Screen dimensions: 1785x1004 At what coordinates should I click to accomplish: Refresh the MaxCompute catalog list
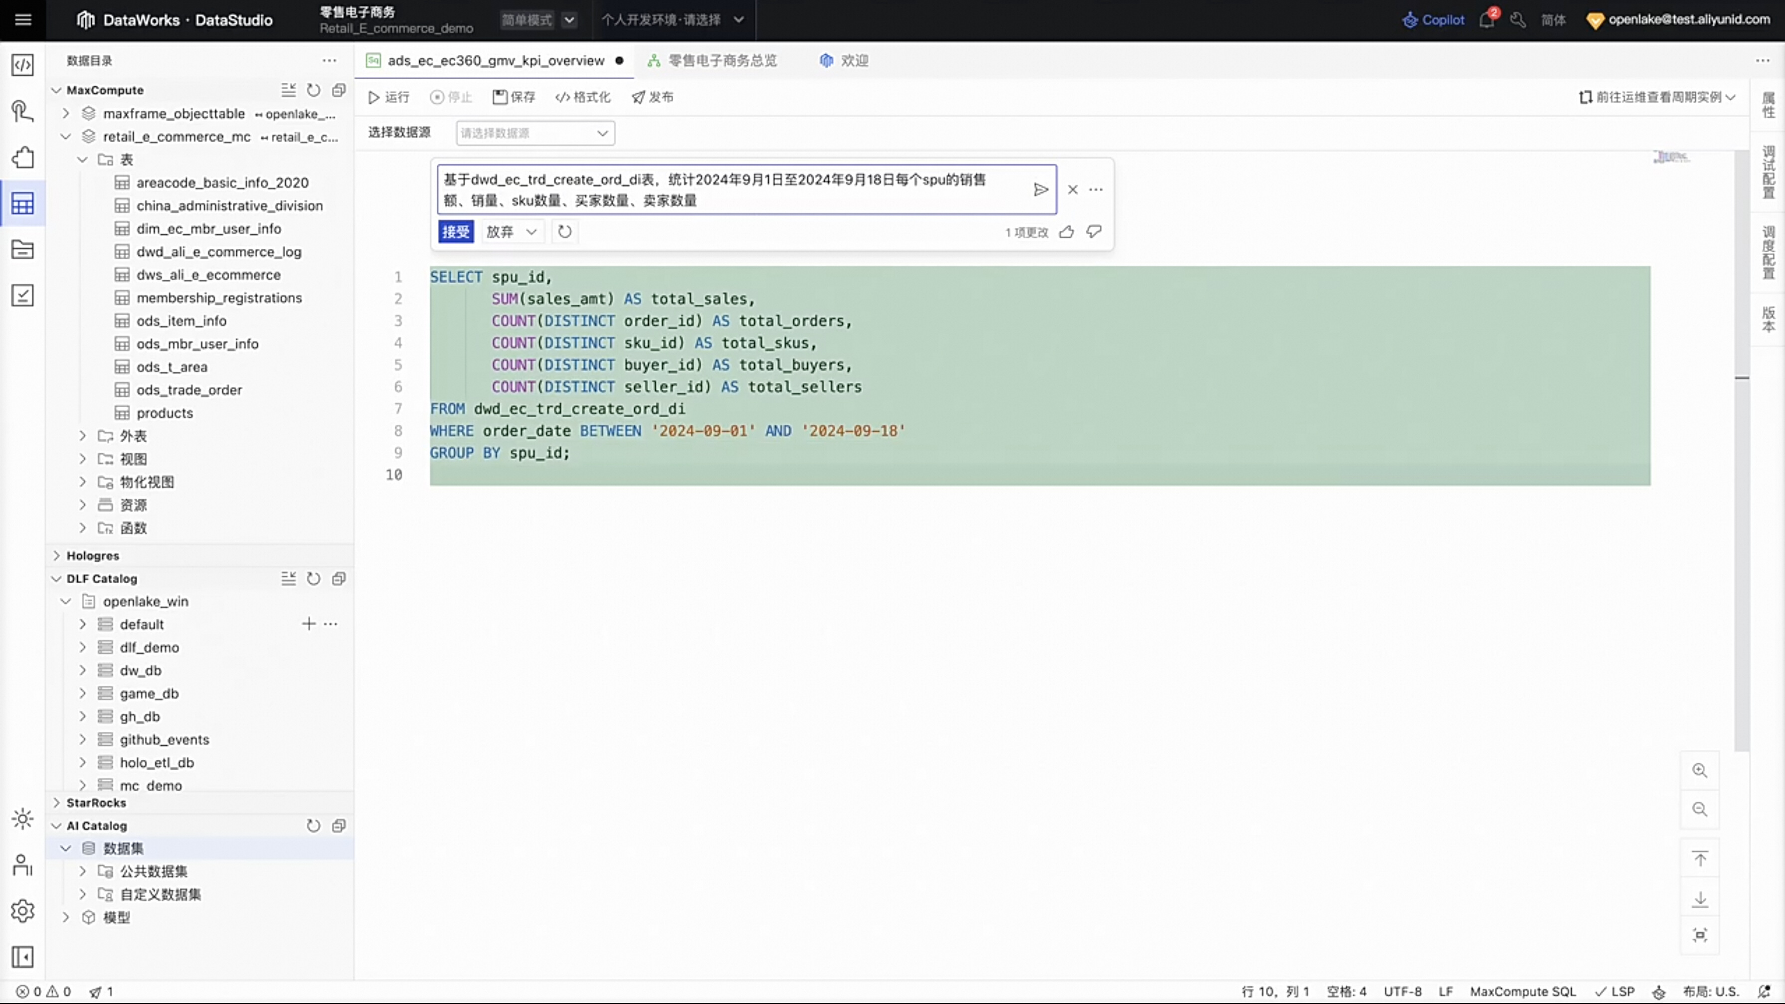(x=313, y=90)
